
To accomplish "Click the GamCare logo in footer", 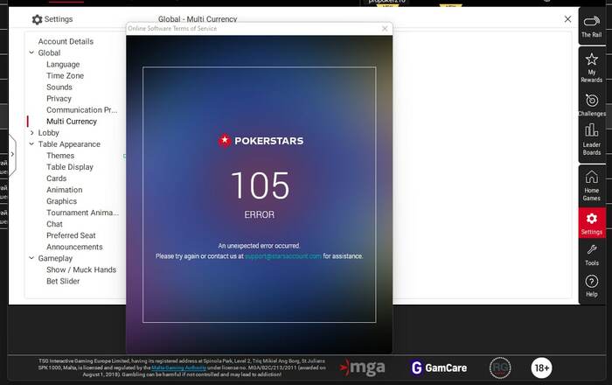I will 439,367.
